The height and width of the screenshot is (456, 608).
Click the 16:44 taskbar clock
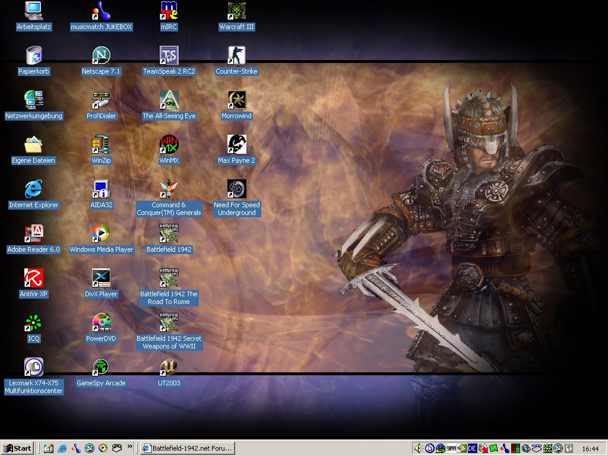[590, 449]
